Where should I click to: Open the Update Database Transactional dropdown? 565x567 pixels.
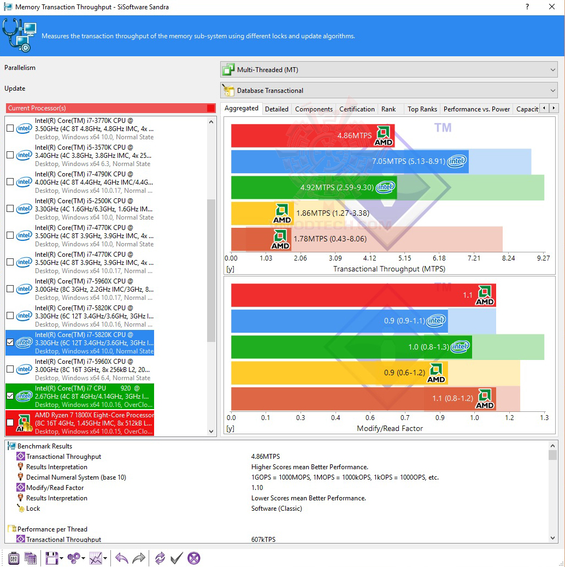click(x=389, y=90)
